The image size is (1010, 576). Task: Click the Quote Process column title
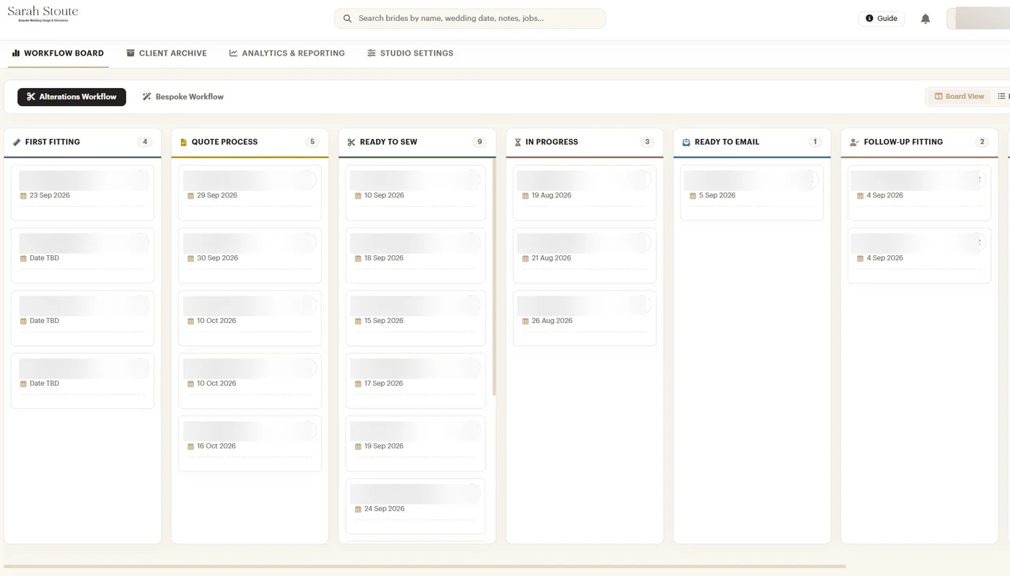(x=224, y=142)
